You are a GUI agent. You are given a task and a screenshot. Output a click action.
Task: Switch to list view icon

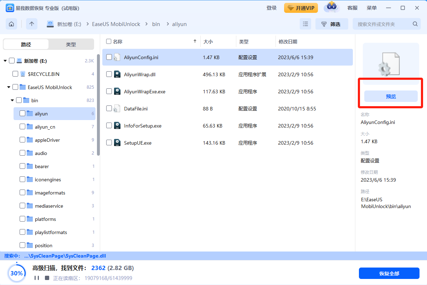[x=305, y=24]
